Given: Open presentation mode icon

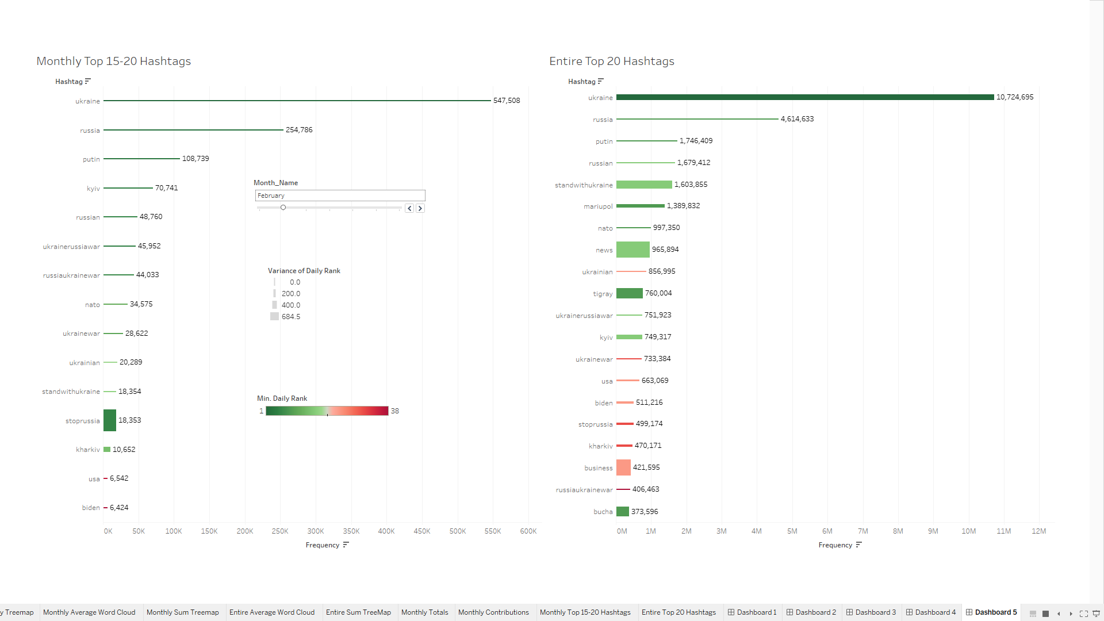Looking at the screenshot, I should pos(1097,614).
